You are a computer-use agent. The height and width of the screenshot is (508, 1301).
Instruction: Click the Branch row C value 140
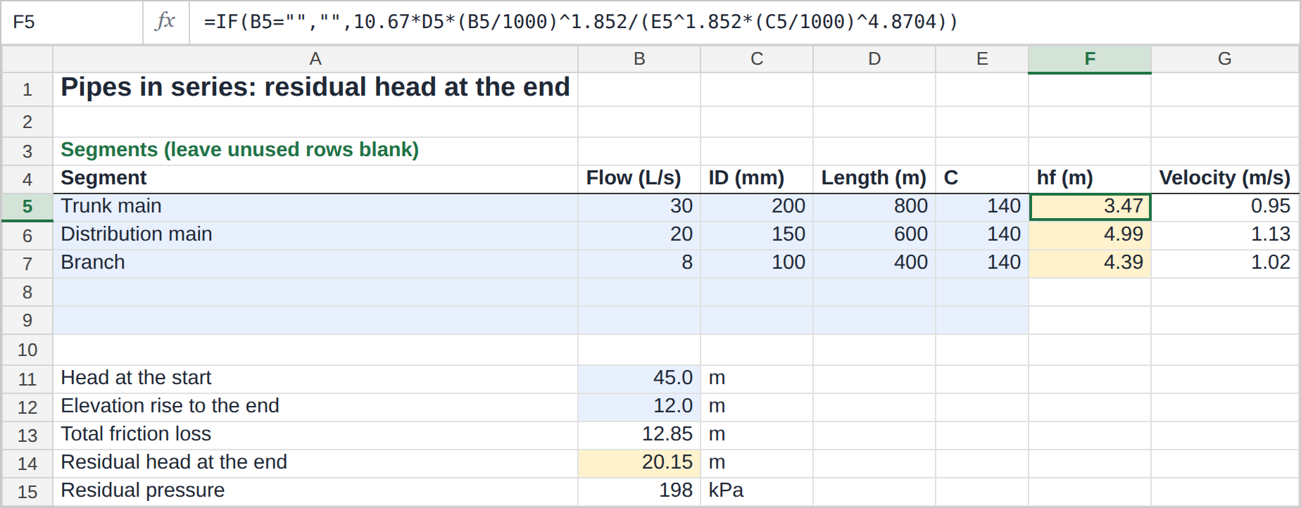[x=982, y=263]
